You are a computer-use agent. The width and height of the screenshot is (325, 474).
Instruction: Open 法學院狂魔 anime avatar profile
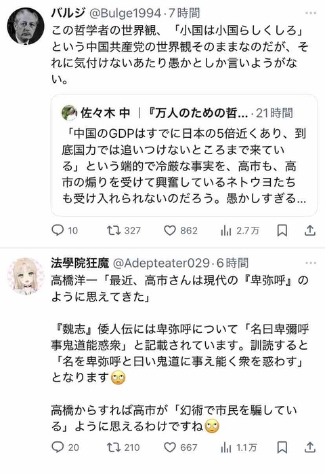(26, 276)
